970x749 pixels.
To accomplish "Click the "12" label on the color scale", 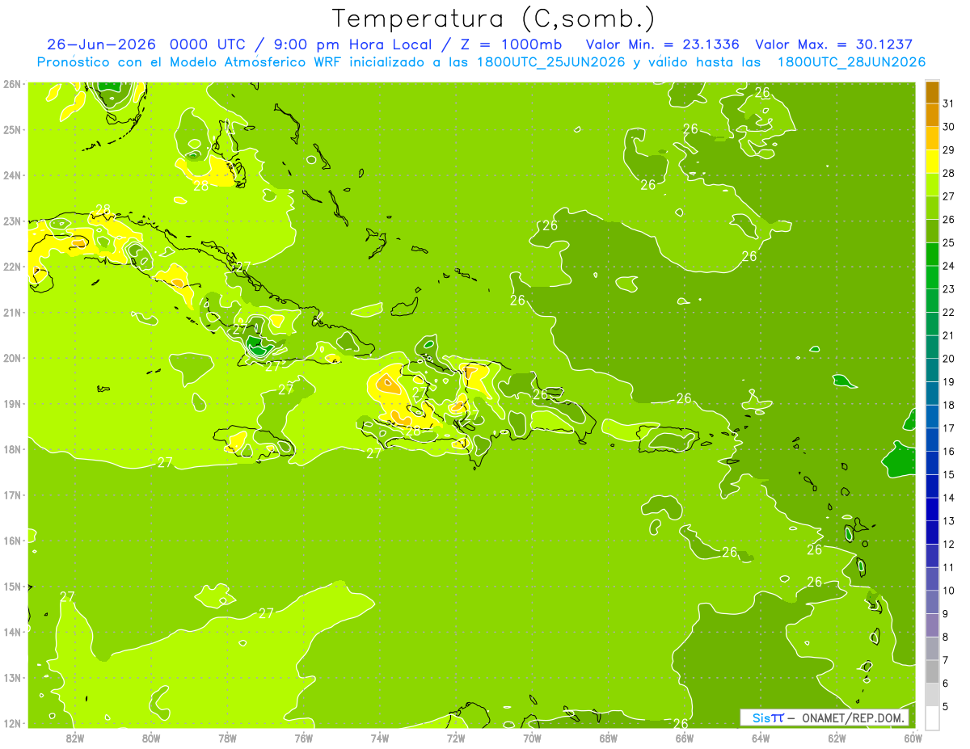I will click(x=948, y=545).
